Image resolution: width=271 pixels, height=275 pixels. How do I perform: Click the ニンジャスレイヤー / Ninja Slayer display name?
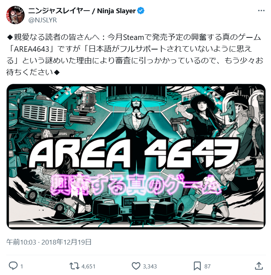tap(82, 11)
